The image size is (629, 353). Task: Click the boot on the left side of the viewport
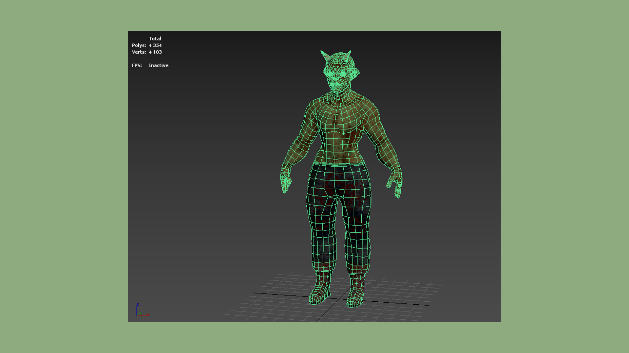[x=319, y=293]
